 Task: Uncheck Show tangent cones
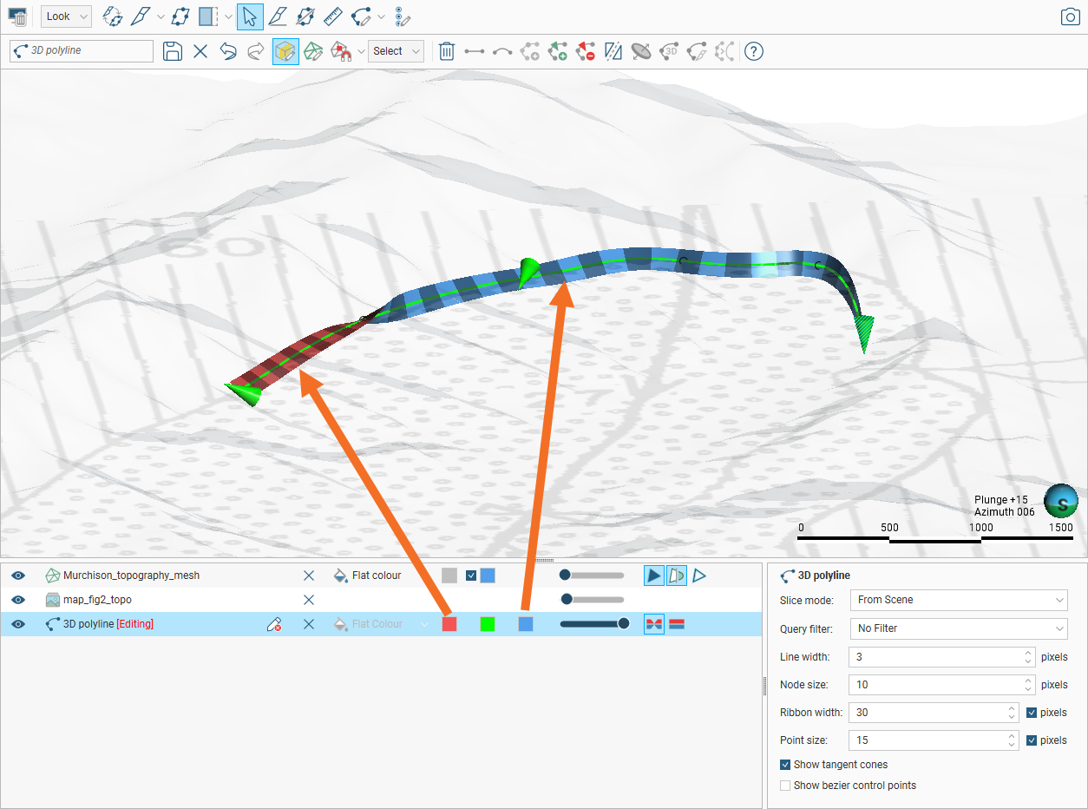click(786, 765)
